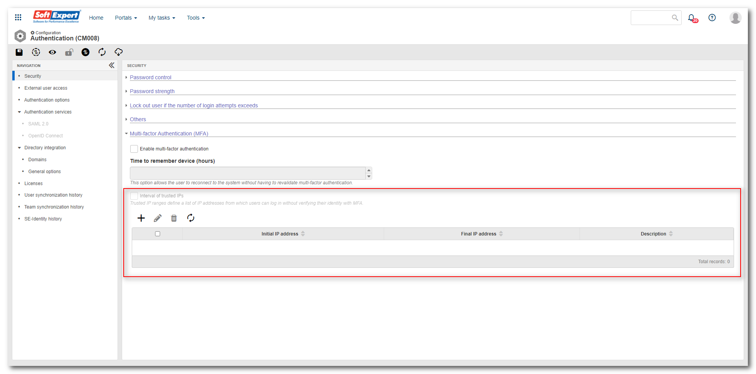Open the user profile avatar
756x374 pixels.
[x=735, y=18]
